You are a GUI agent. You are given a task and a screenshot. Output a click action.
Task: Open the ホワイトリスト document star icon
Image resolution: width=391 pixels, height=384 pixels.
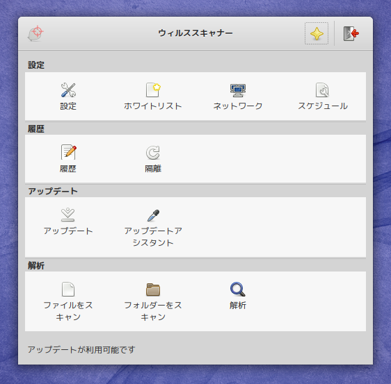coord(153,90)
